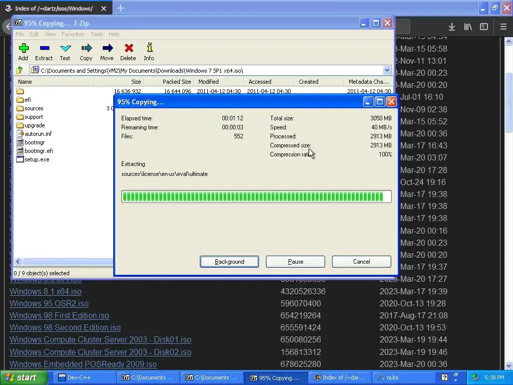Open the Edit menu in 7-Zip
Screen dimensions: 513x385
click(34, 34)
